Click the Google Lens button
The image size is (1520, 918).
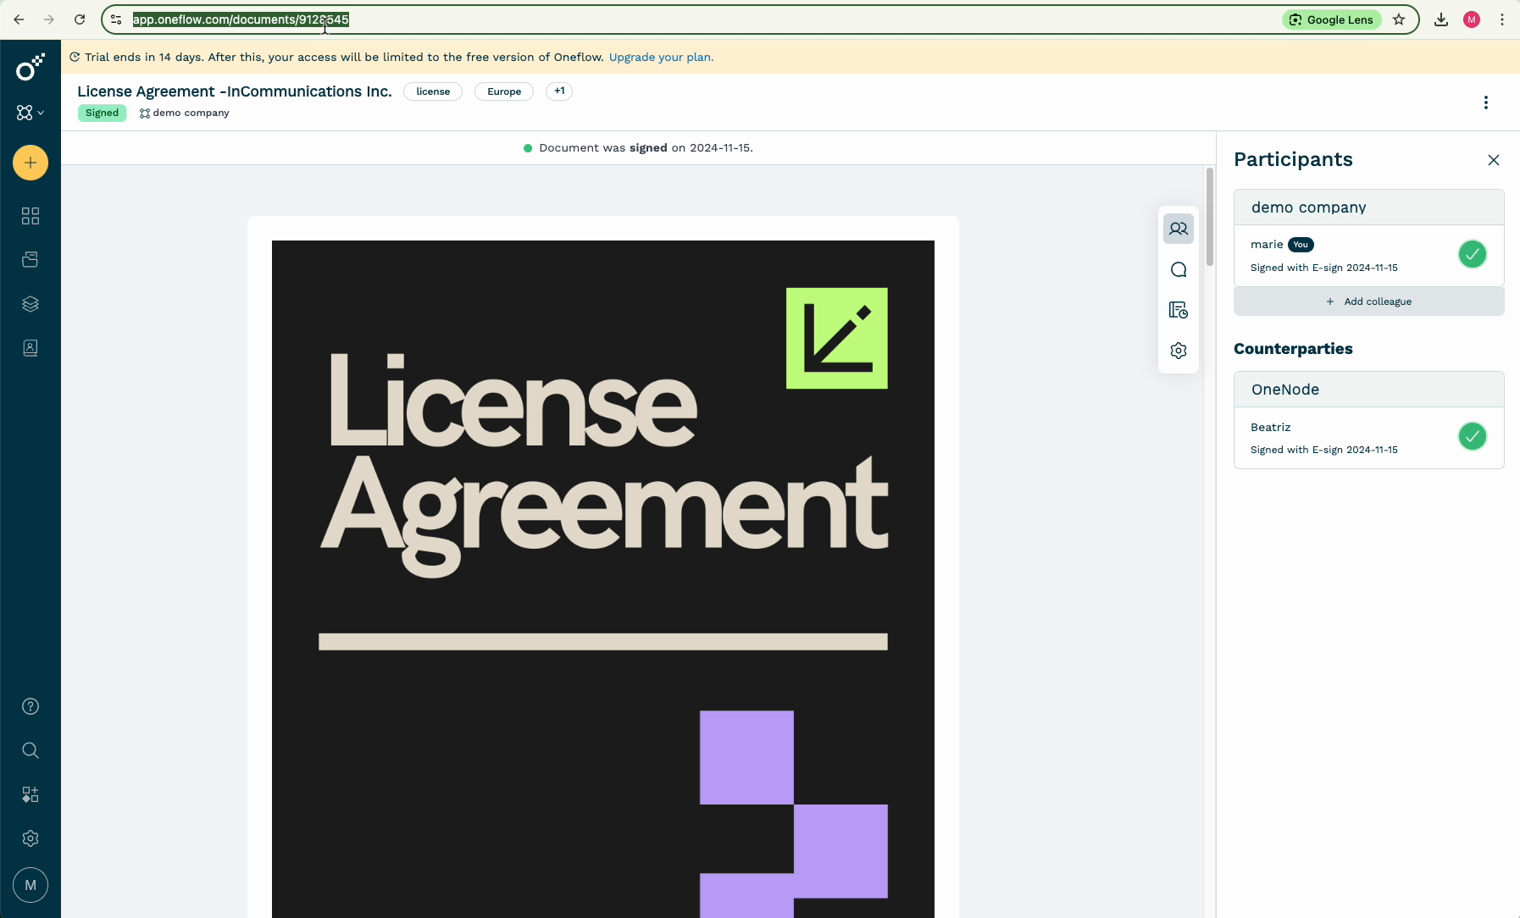[x=1332, y=19]
